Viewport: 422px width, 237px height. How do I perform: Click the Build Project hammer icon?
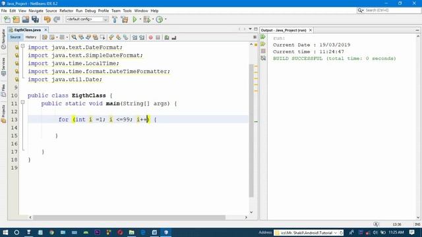pyautogui.click(x=115, y=19)
